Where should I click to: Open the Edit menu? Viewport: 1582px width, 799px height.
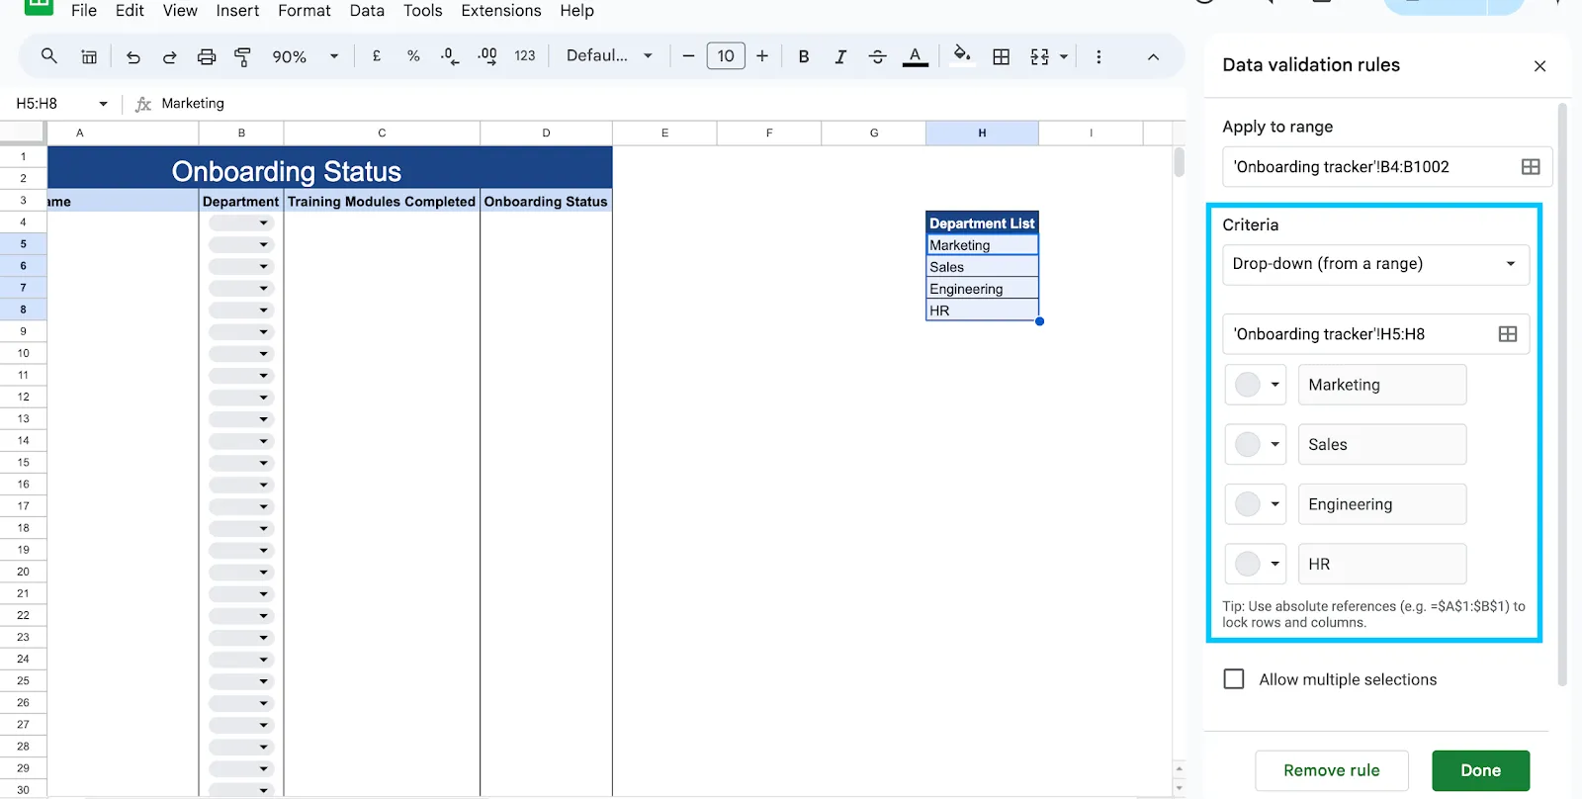tap(130, 11)
